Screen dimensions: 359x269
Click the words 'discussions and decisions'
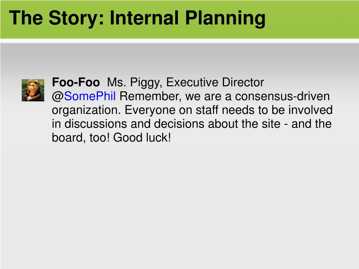(x=134, y=124)
